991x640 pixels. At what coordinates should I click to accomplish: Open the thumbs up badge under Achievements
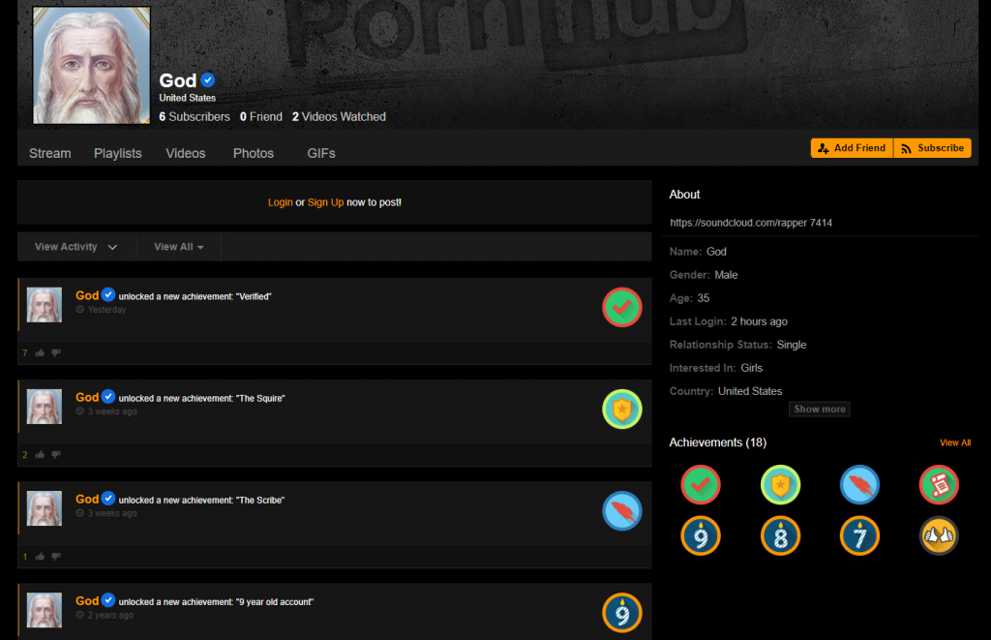coord(939,535)
